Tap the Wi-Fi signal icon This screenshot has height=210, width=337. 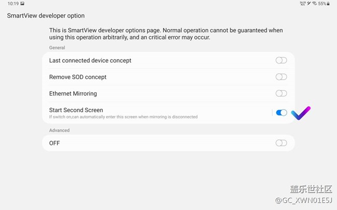(x=314, y=4)
